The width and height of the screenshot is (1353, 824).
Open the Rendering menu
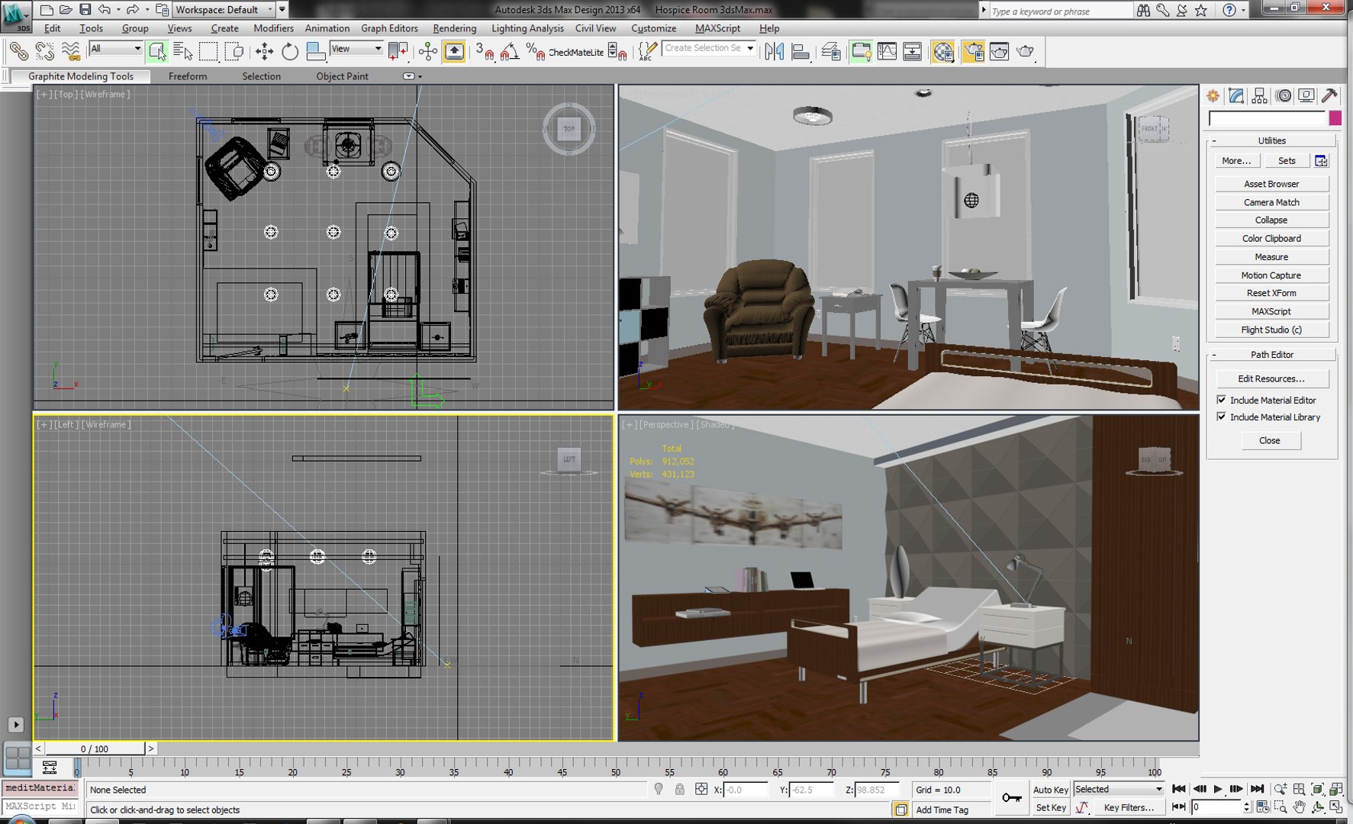pyautogui.click(x=454, y=28)
